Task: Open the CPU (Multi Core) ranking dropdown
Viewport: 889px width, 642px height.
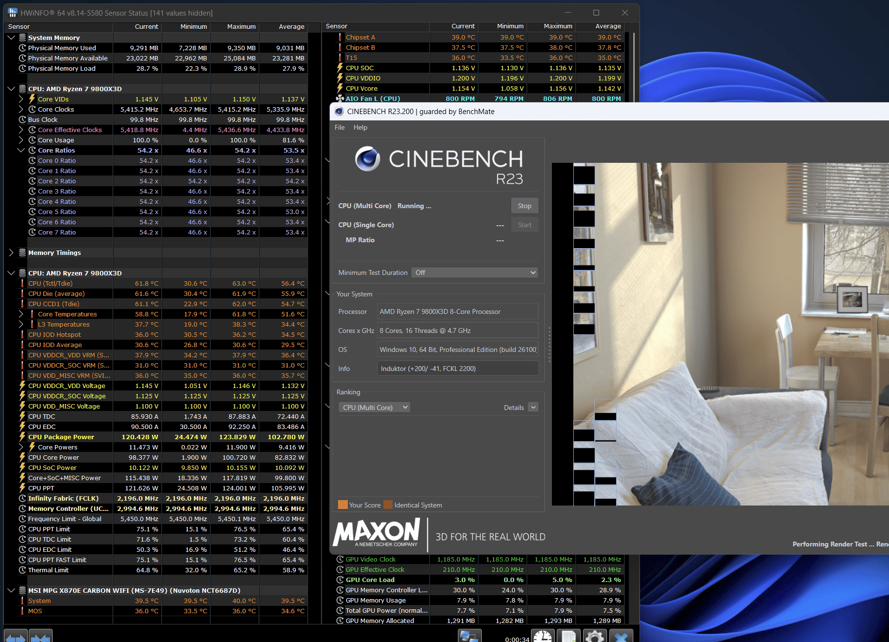Action: (x=374, y=407)
